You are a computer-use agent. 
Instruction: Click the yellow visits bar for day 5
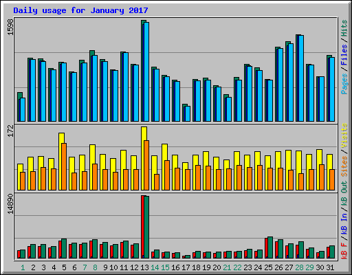(62, 162)
